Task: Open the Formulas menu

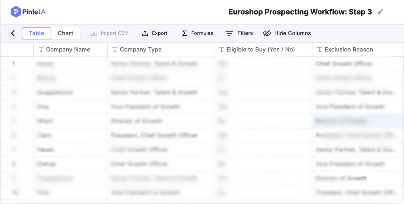Action: coord(202,33)
